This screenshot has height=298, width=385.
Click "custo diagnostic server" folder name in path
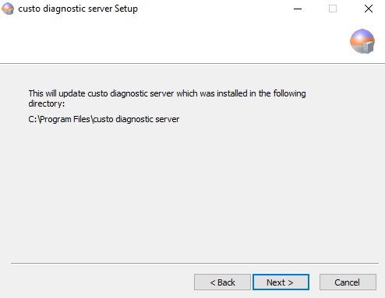[136, 119]
